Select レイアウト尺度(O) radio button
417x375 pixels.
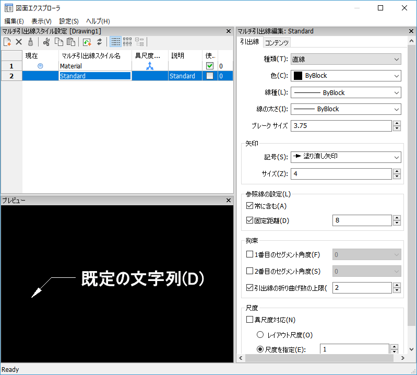coord(260,335)
